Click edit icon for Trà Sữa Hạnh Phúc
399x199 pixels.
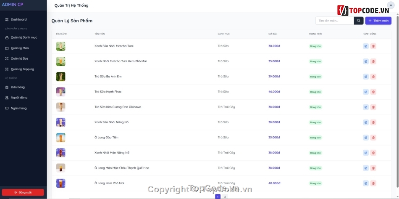[366, 92]
